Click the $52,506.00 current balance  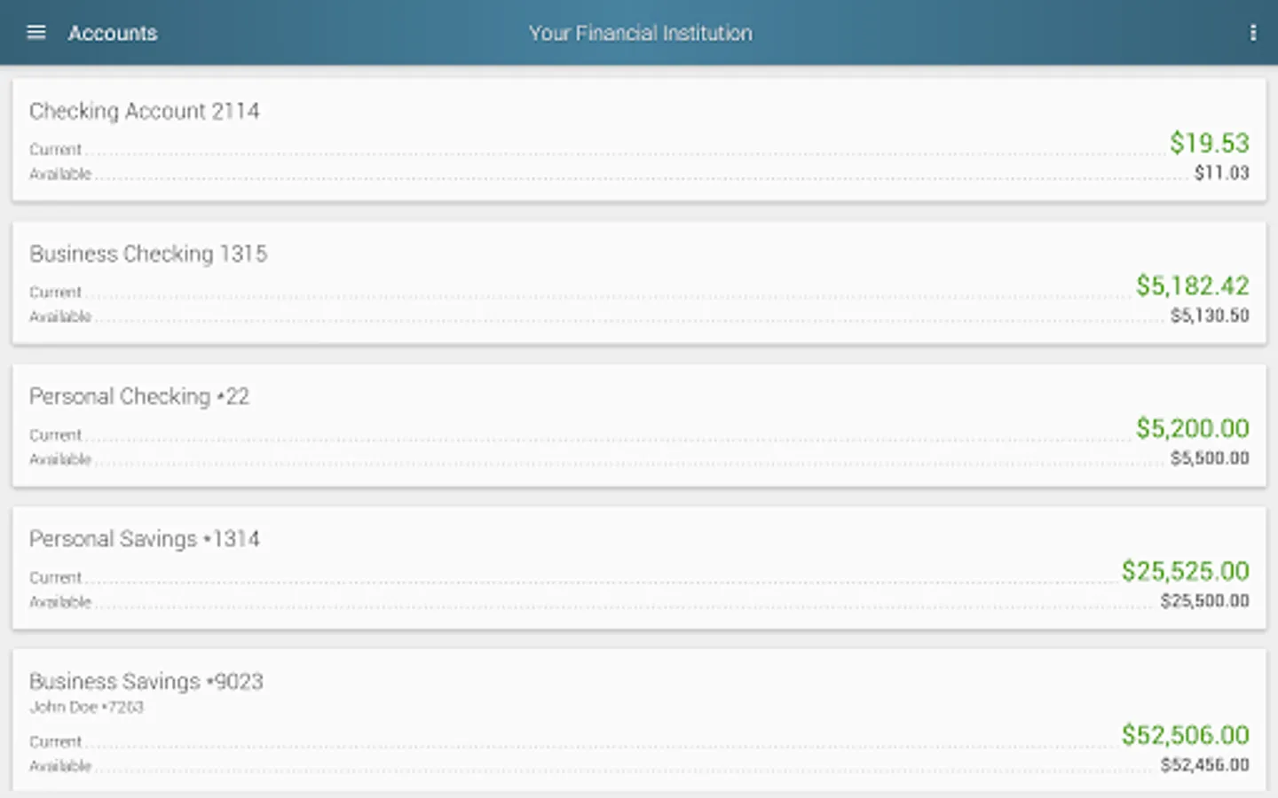pos(1185,735)
